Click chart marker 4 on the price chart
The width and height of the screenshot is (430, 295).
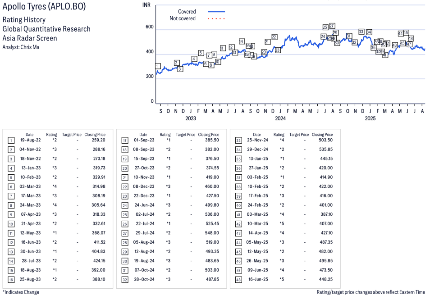[x=194, y=59]
